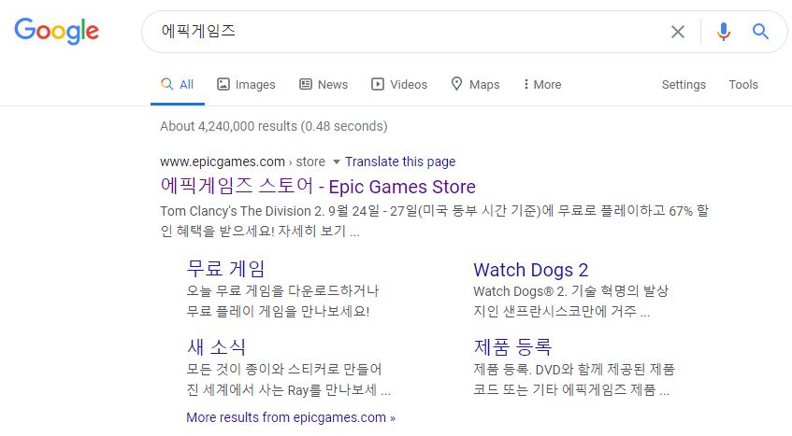Click the Google logo
Screen dimensions: 792x436
[x=56, y=31]
